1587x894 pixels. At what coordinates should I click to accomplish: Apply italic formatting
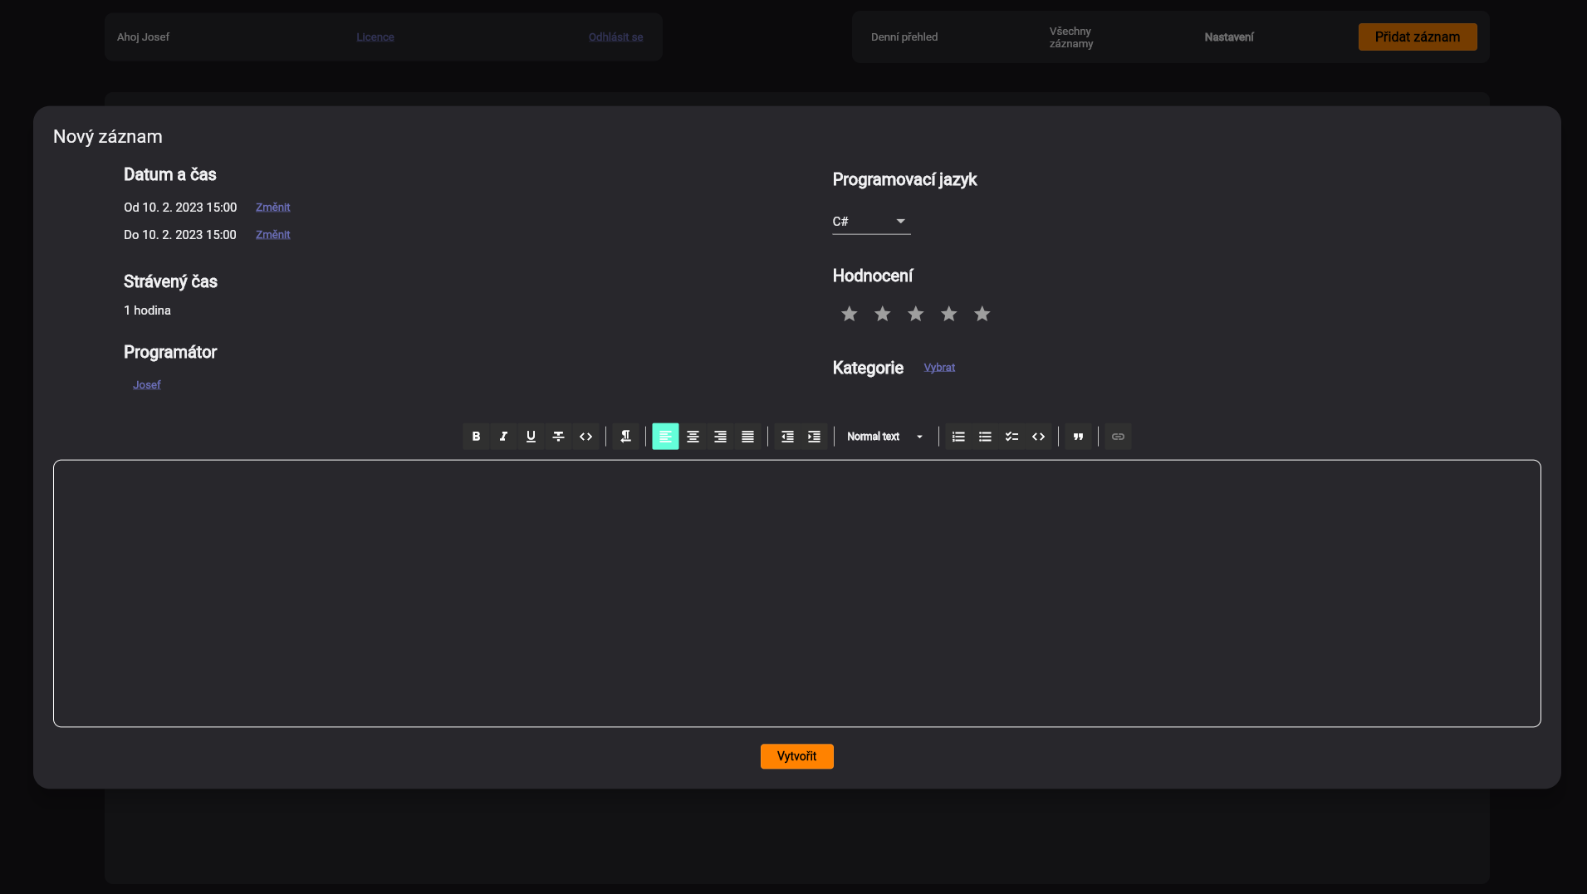[503, 437]
